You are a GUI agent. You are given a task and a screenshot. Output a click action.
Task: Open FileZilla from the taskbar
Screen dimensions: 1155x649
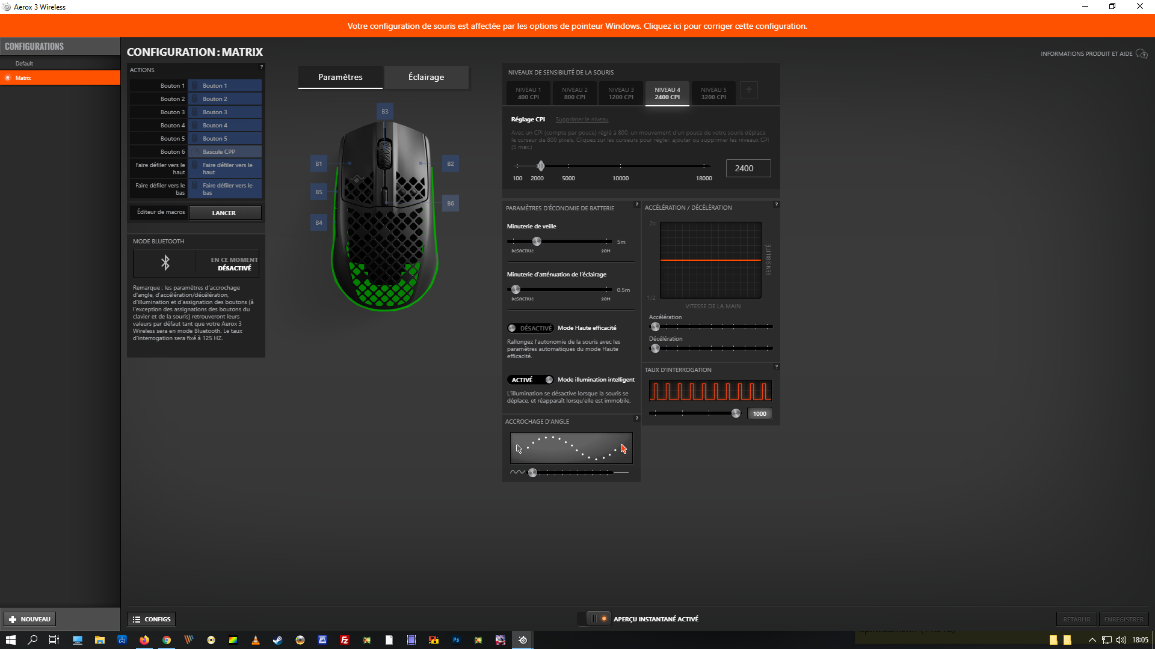pyautogui.click(x=345, y=640)
